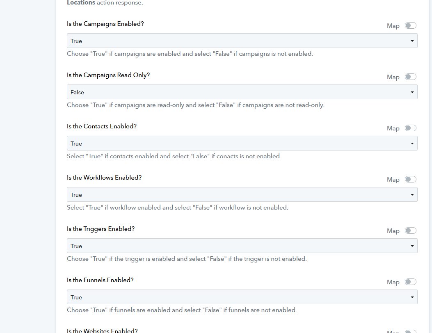This screenshot has height=333, width=432.
Task: Toggle Map switch for Funnels Enabled
Action: pos(411,282)
